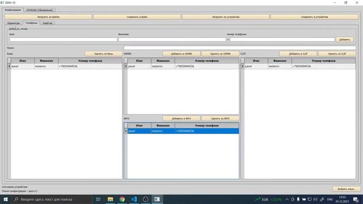The image size is (363, 204).
Task: Click Добавить в INFO button
Action: tap(181, 118)
